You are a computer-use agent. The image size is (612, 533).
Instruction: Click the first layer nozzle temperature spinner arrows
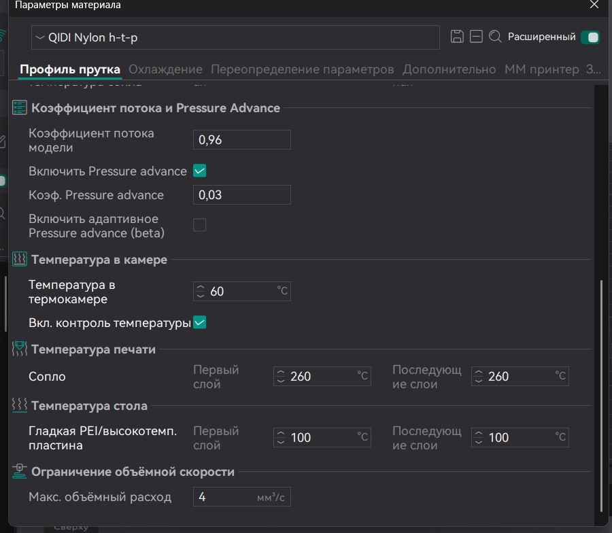coord(281,377)
